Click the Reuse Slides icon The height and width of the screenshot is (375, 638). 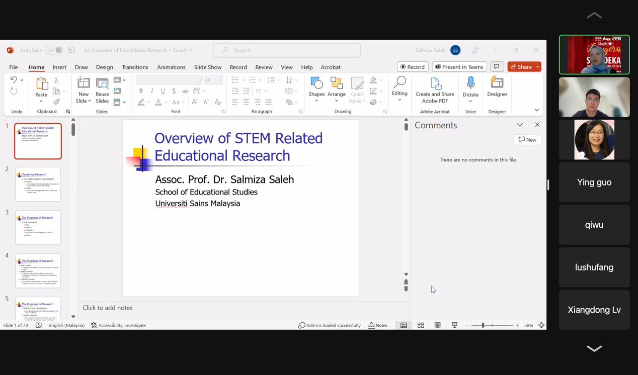tap(102, 83)
